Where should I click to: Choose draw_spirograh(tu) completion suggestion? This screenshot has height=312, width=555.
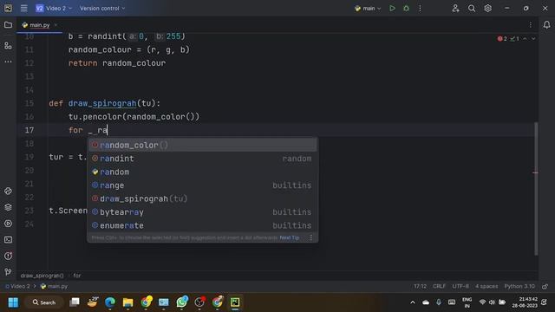(x=202, y=198)
